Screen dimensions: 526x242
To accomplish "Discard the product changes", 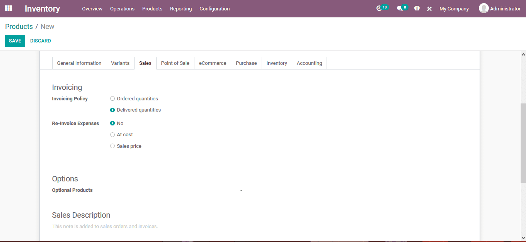I will (40, 41).
